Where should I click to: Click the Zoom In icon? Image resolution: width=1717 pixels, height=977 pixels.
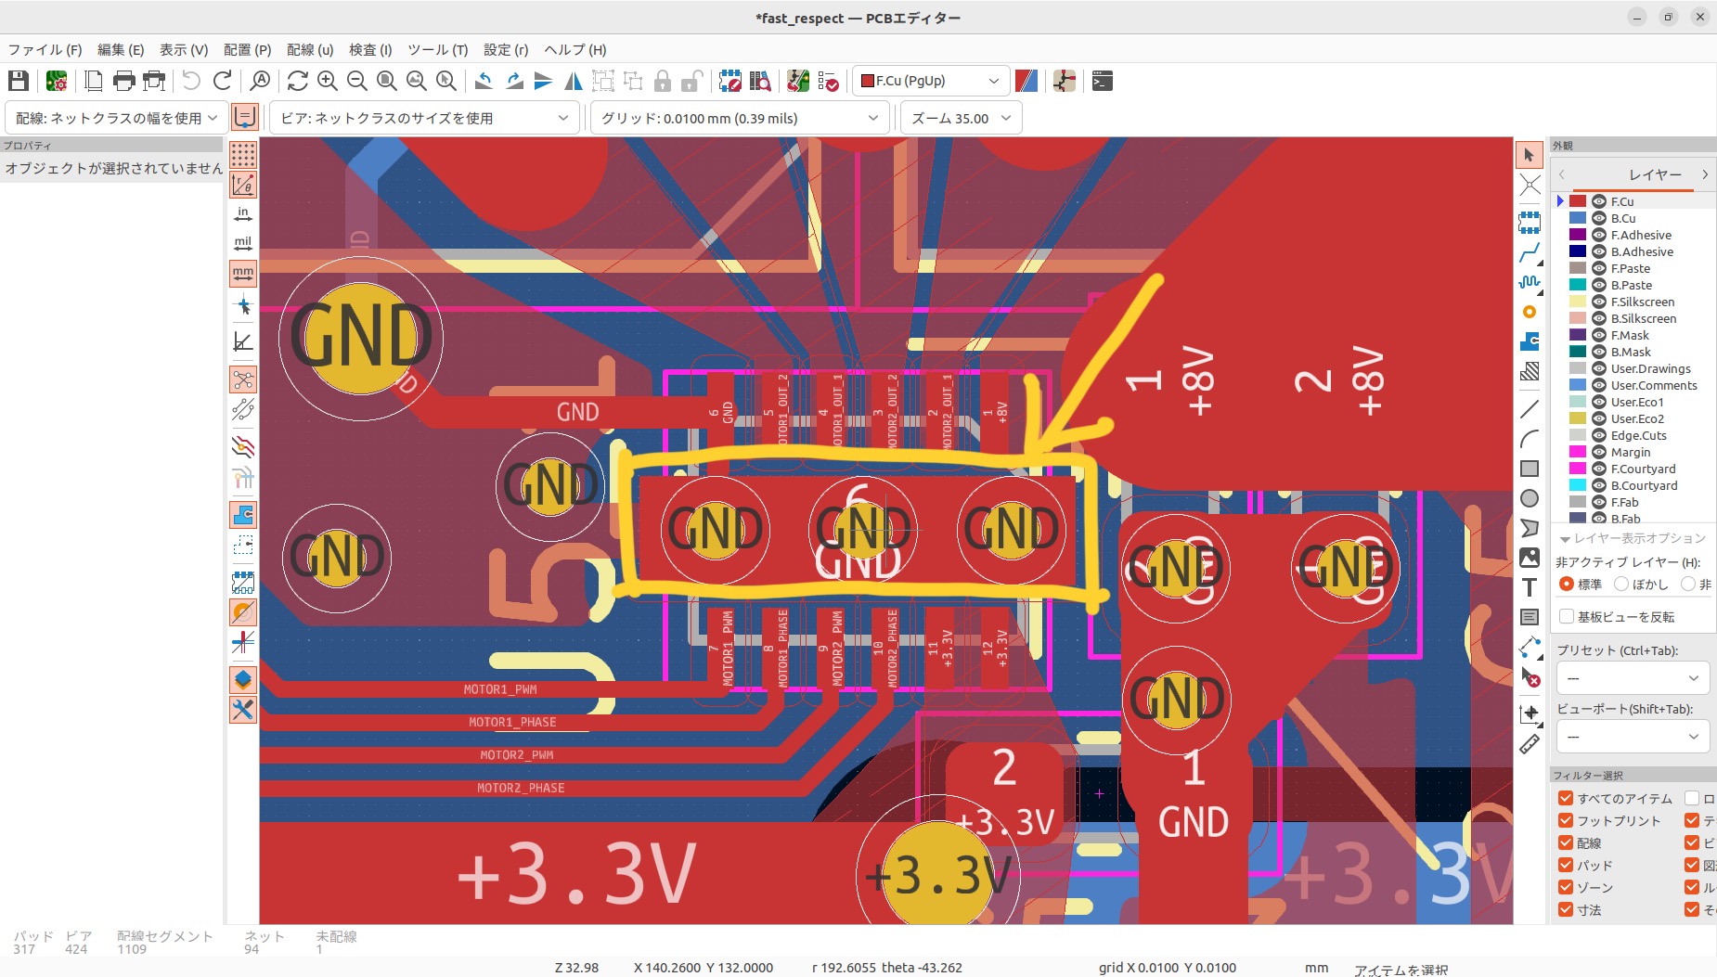327,82
